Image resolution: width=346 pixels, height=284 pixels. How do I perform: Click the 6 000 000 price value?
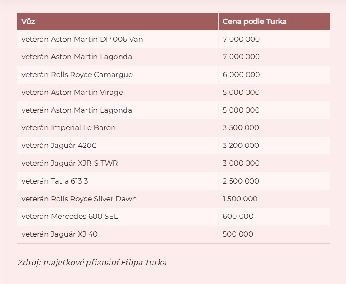[241, 74]
